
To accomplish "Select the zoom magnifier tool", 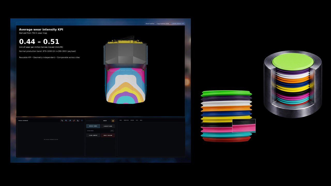I will click(x=66, y=120).
